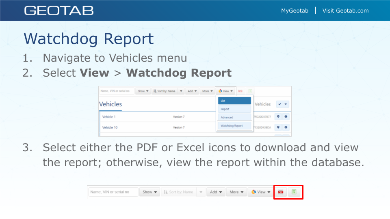The image size is (390, 219).
Task: Click the select-all checkmark button next to Vehicles
Action: coord(279,104)
